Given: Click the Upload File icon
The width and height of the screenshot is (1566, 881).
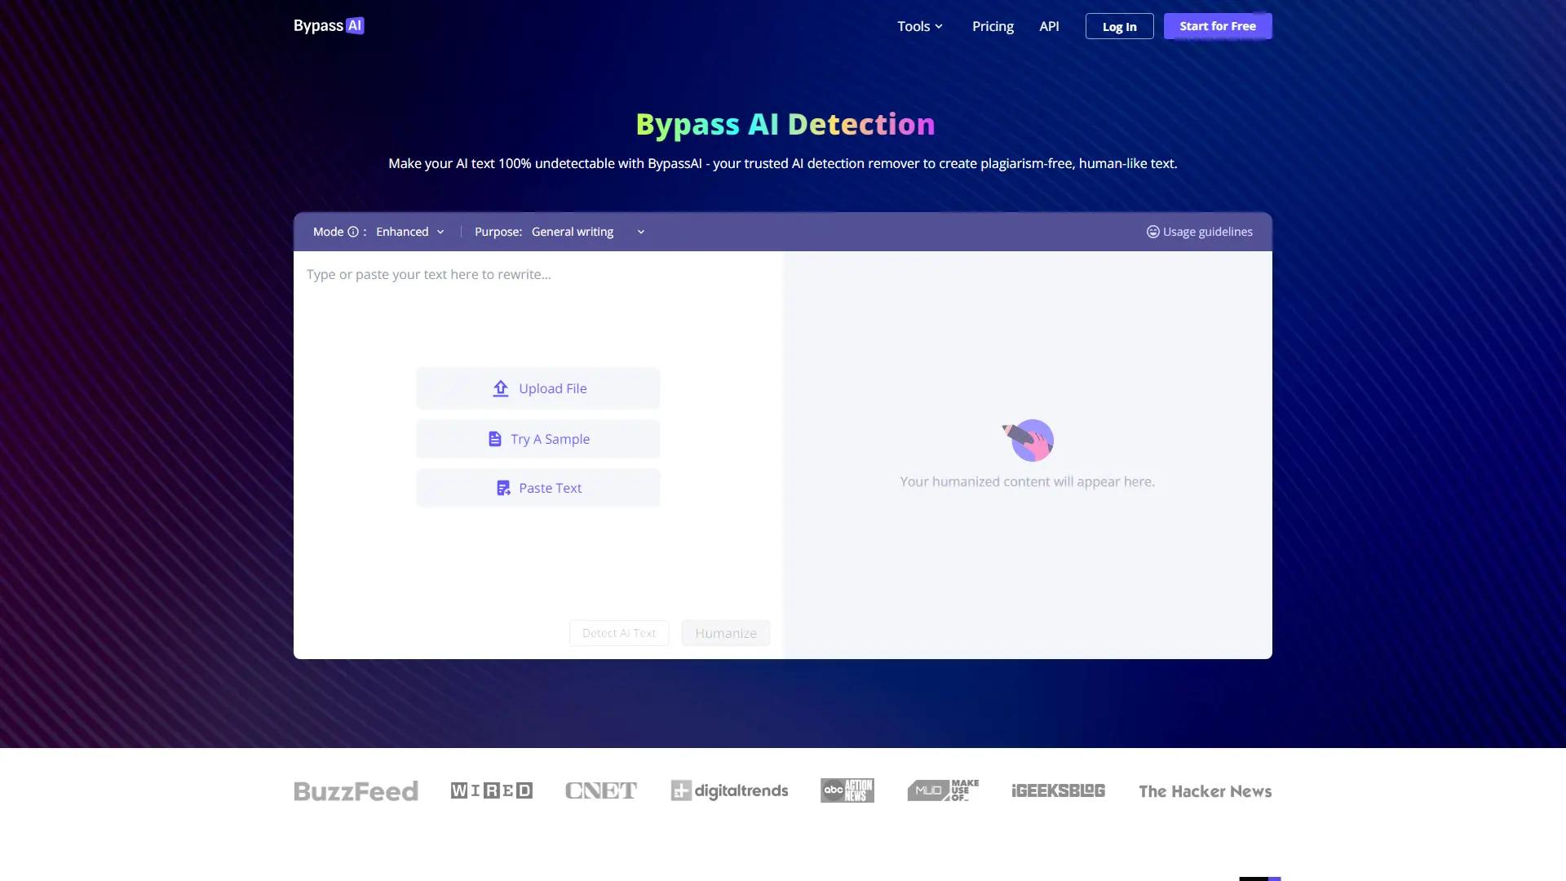Looking at the screenshot, I should [x=502, y=388].
